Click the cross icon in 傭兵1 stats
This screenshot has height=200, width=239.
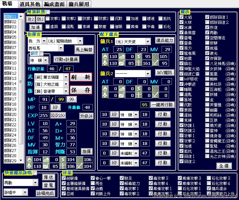tap(140, 63)
